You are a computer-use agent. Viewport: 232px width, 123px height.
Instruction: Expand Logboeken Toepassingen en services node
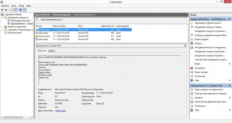[2, 30]
